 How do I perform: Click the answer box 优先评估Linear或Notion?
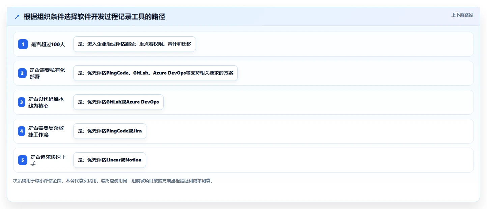click(x=110, y=160)
